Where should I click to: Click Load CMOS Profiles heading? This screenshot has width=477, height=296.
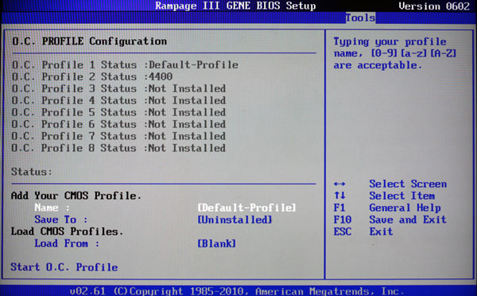tap(67, 232)
